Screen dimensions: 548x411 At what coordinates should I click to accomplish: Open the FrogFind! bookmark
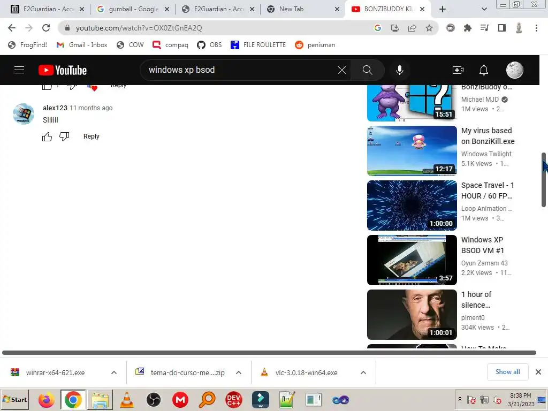pyautogui.click(x=28, y=45)
